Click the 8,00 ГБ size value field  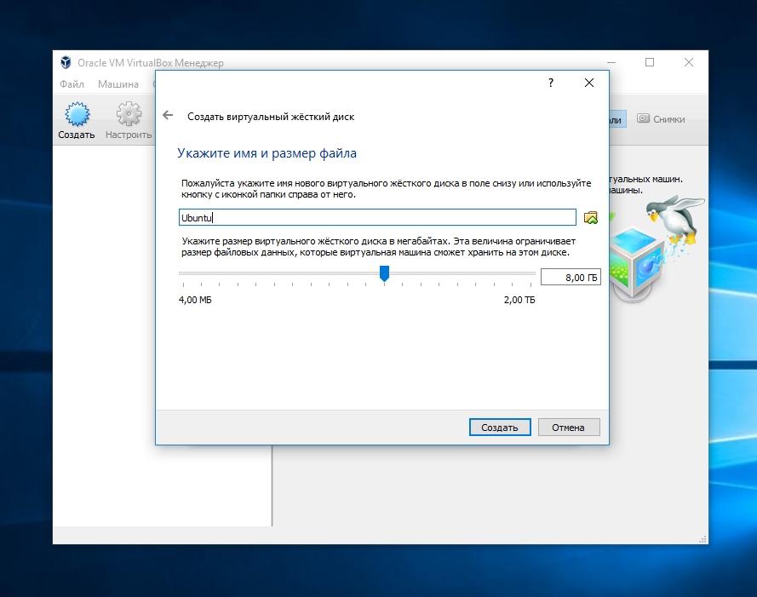point(570,278)
